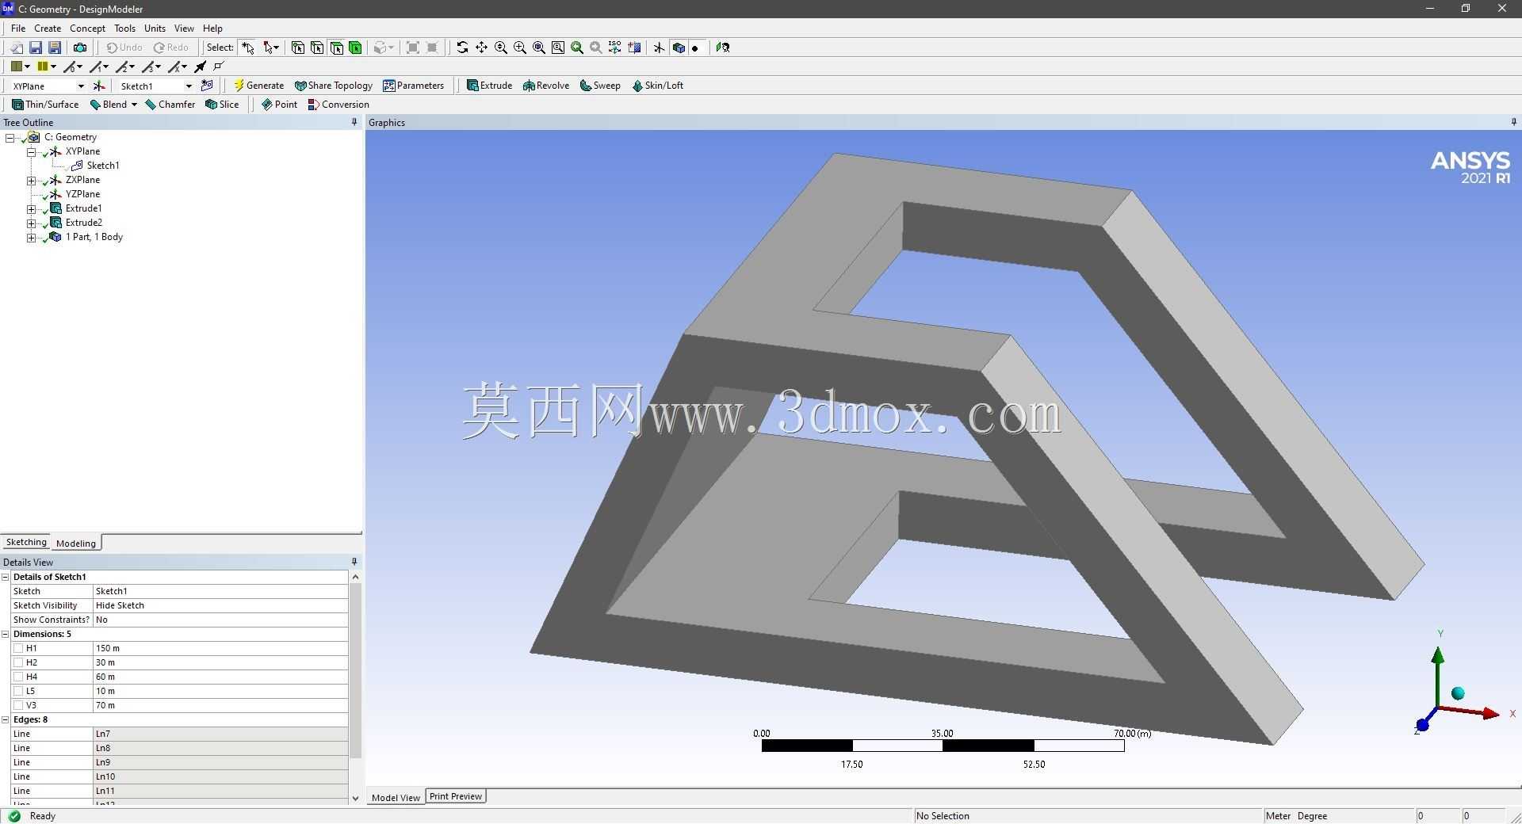Switch to the Sketching tab
This screenshot has height=824, width=1522.
(x=26, y=542)
